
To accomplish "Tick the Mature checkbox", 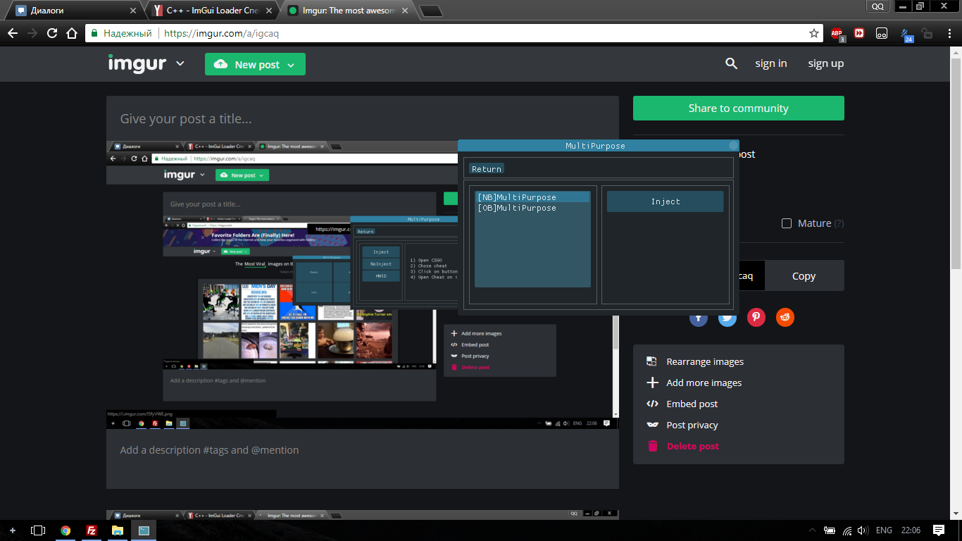I will tap(787, 223).
